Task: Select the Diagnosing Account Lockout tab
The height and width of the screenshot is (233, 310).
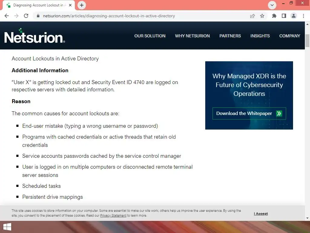Action: tap(38, 5)
